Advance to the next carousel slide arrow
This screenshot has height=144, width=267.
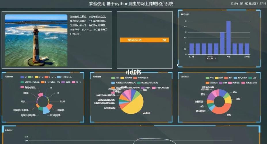(x=62, y=40)
